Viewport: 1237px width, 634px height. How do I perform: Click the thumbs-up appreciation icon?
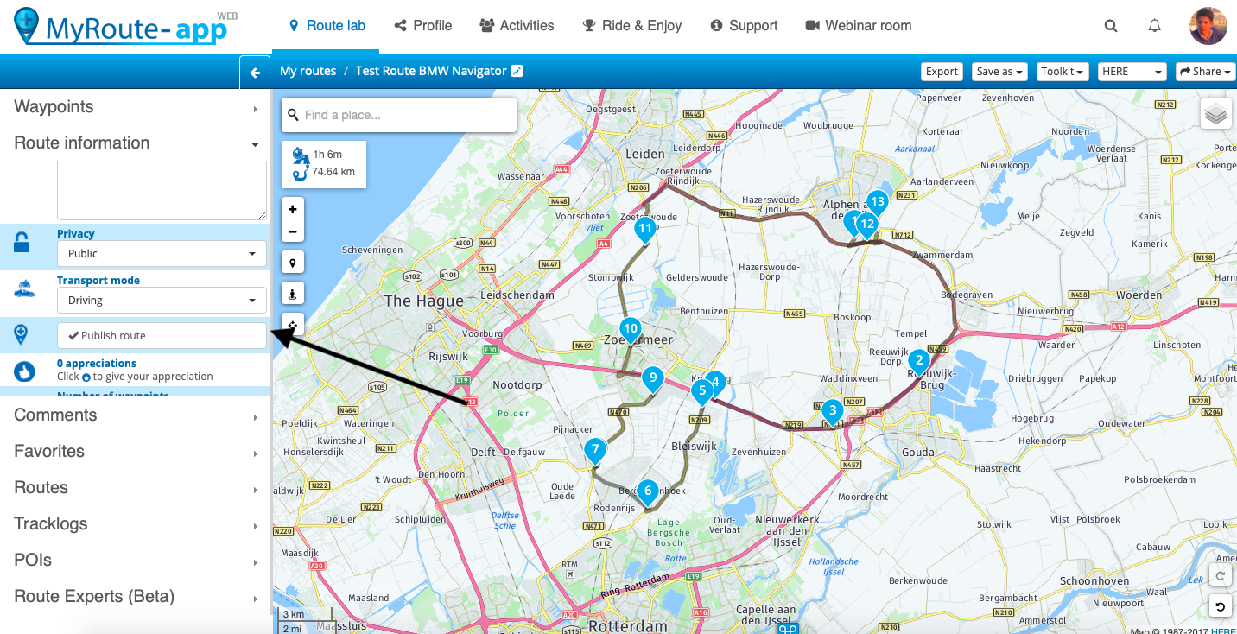click(x=23, y=371)
